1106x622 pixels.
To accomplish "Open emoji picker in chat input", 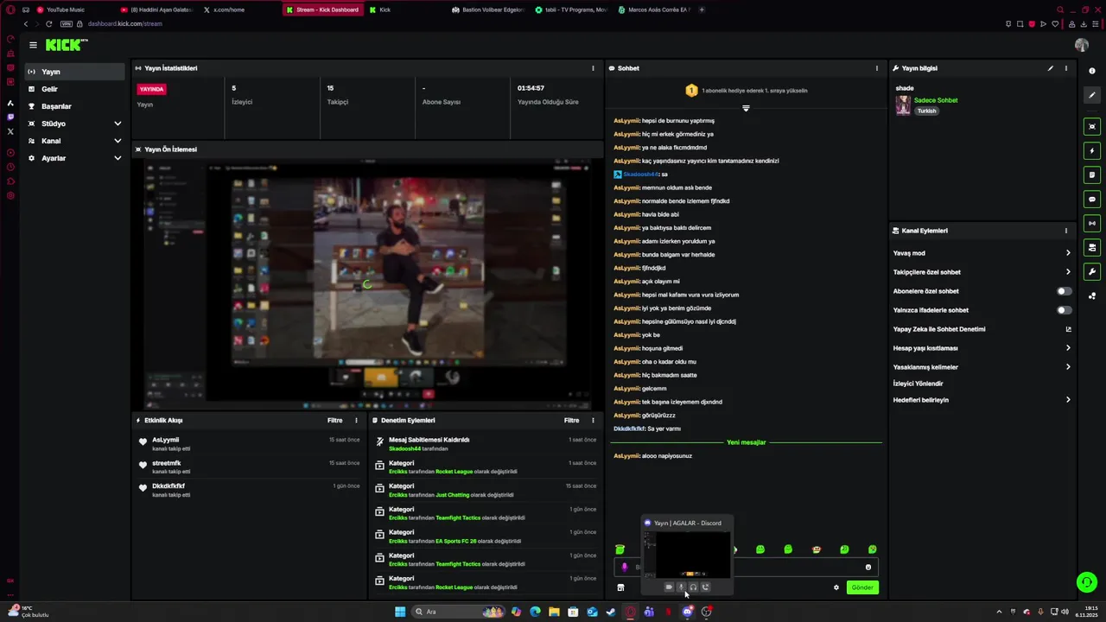I will click(x=868, y=568).
